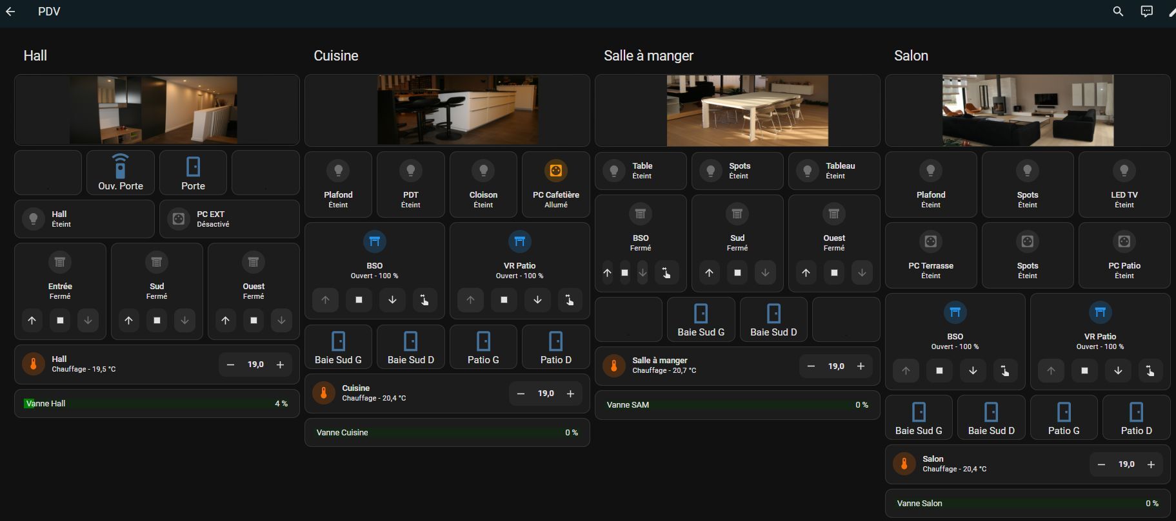Stop the Hall Sud shutter

click(x=157, y=320)
